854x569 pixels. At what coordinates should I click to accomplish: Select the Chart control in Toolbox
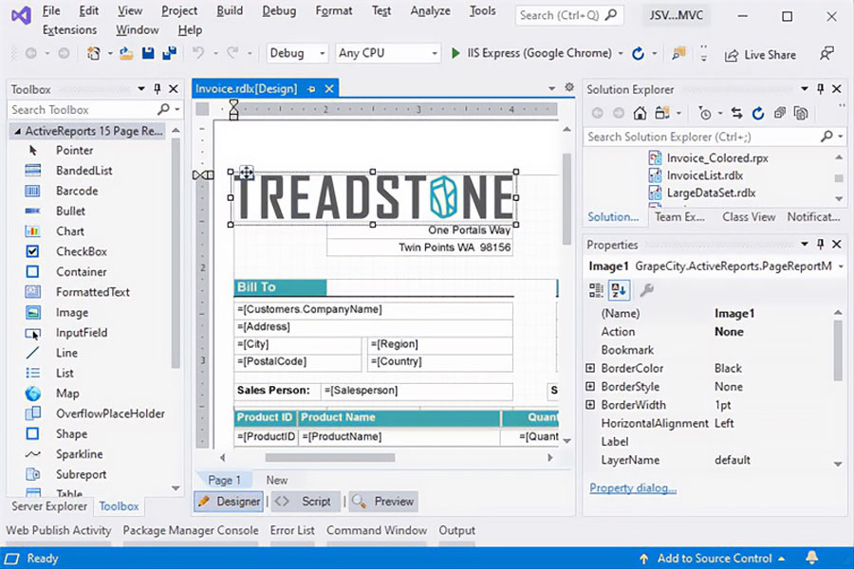pyautogui.click(x=69, y=230)
